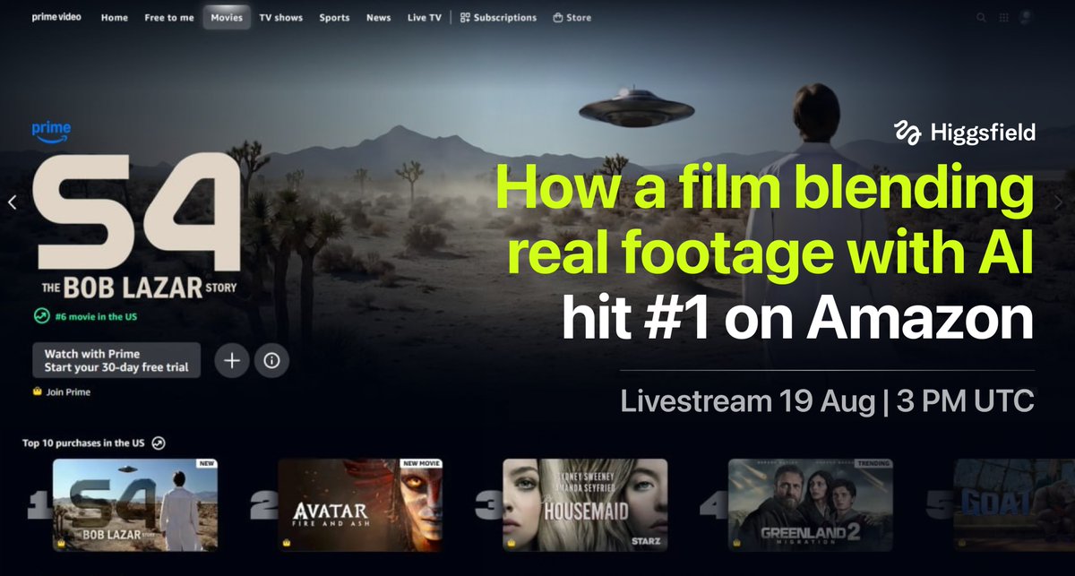Click the Higgsfield logo
Screen dimensions: 1075x576
pos(964,133)
